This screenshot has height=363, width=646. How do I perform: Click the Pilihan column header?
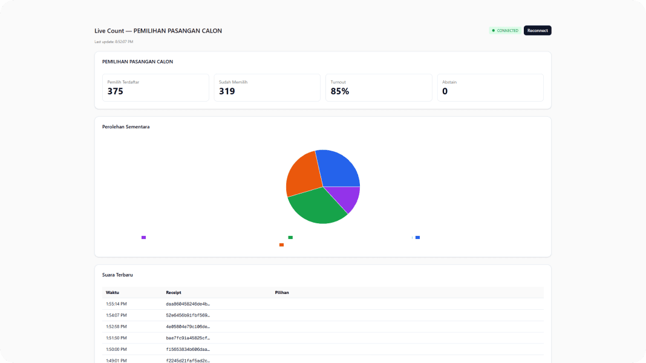(x=282, y=292)
